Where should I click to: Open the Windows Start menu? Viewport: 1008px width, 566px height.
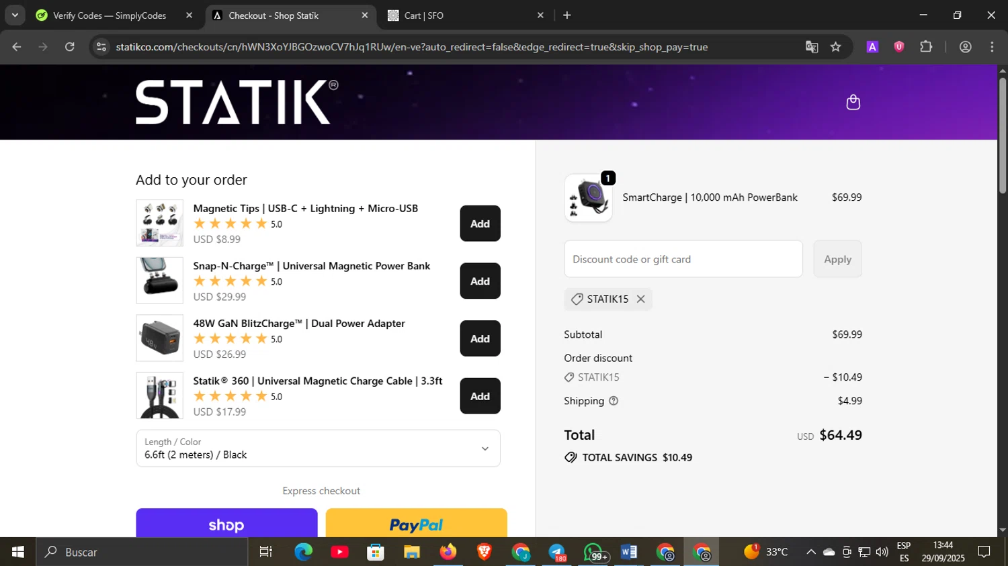coord(17,552)
